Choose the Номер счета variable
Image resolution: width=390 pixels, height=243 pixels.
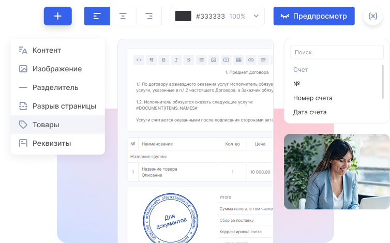pyautogui.click(x=312, y=98)
